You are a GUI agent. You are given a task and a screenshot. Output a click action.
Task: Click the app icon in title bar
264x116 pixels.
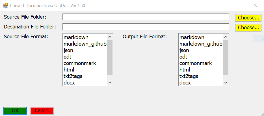5,5
